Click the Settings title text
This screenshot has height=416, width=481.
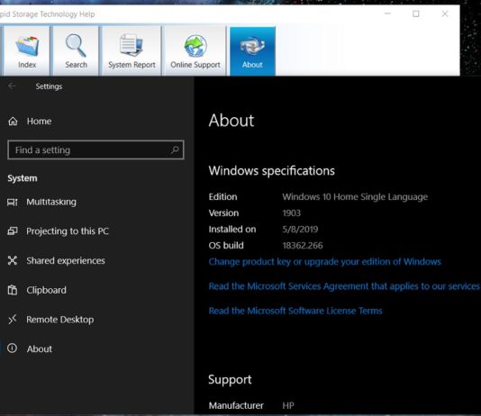pos(49,86)
